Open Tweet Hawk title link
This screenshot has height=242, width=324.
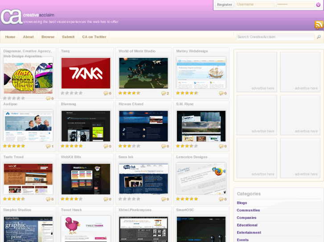pos(71,210)
